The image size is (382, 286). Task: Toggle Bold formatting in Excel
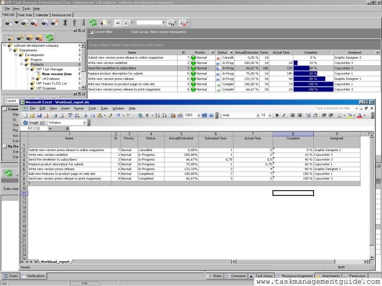277,115
